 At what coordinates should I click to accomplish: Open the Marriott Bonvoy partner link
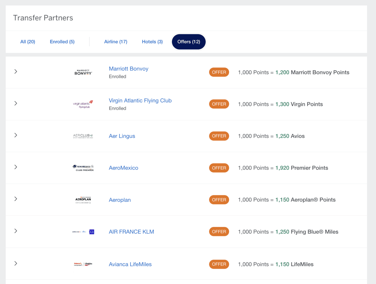129,69
